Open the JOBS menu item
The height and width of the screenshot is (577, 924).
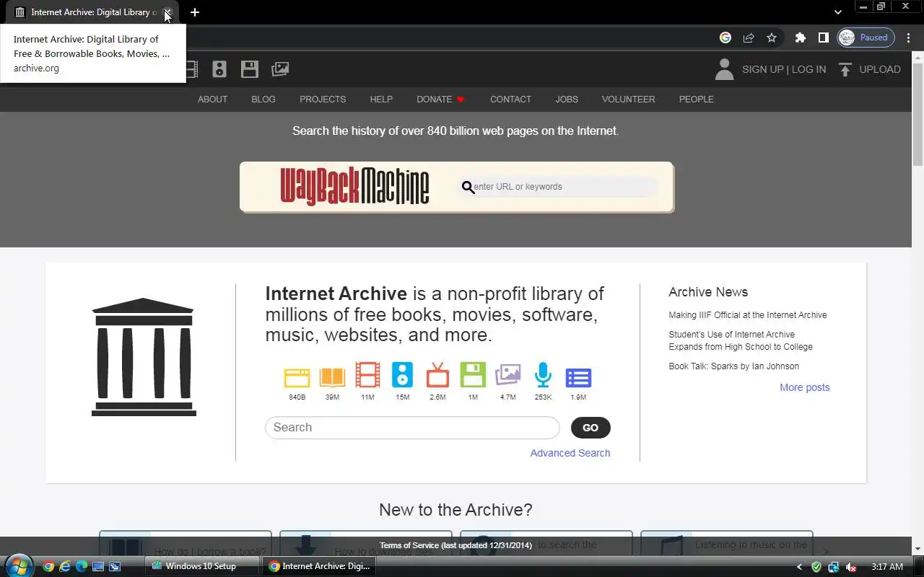[x=567, y=100]
